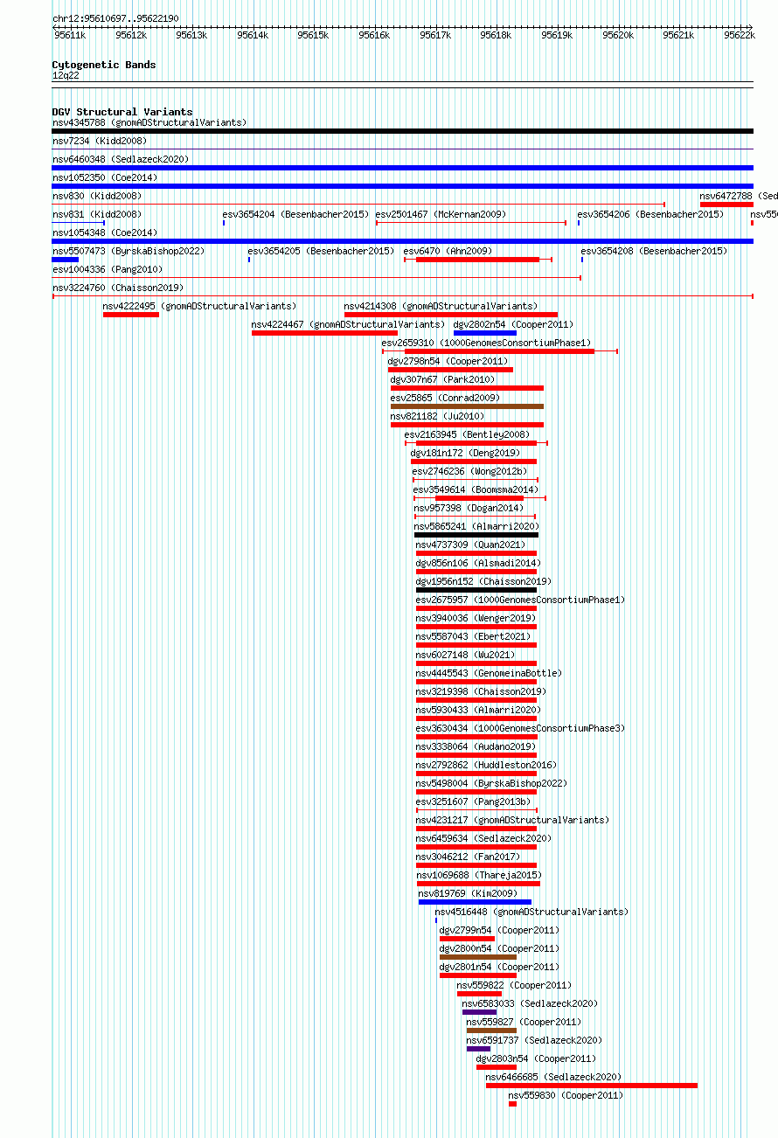This screenshot has width=778, height=1138.
Task: Select nsv4445543 (GenomeinaBottle) label
Action: click(490, 673)
